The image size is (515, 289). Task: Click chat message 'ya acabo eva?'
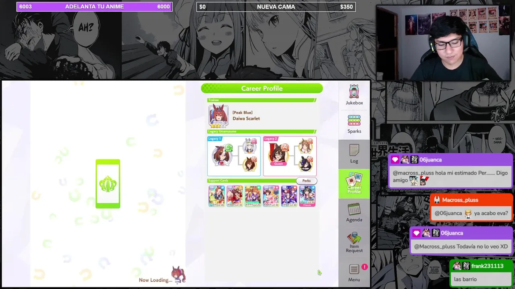(471, 213)
